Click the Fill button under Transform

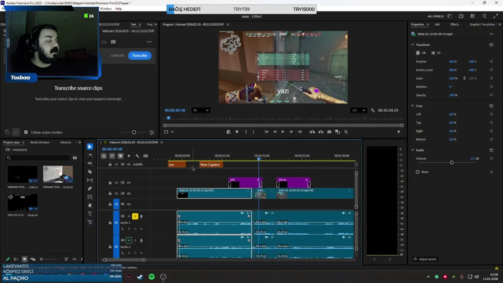(421, 53)
